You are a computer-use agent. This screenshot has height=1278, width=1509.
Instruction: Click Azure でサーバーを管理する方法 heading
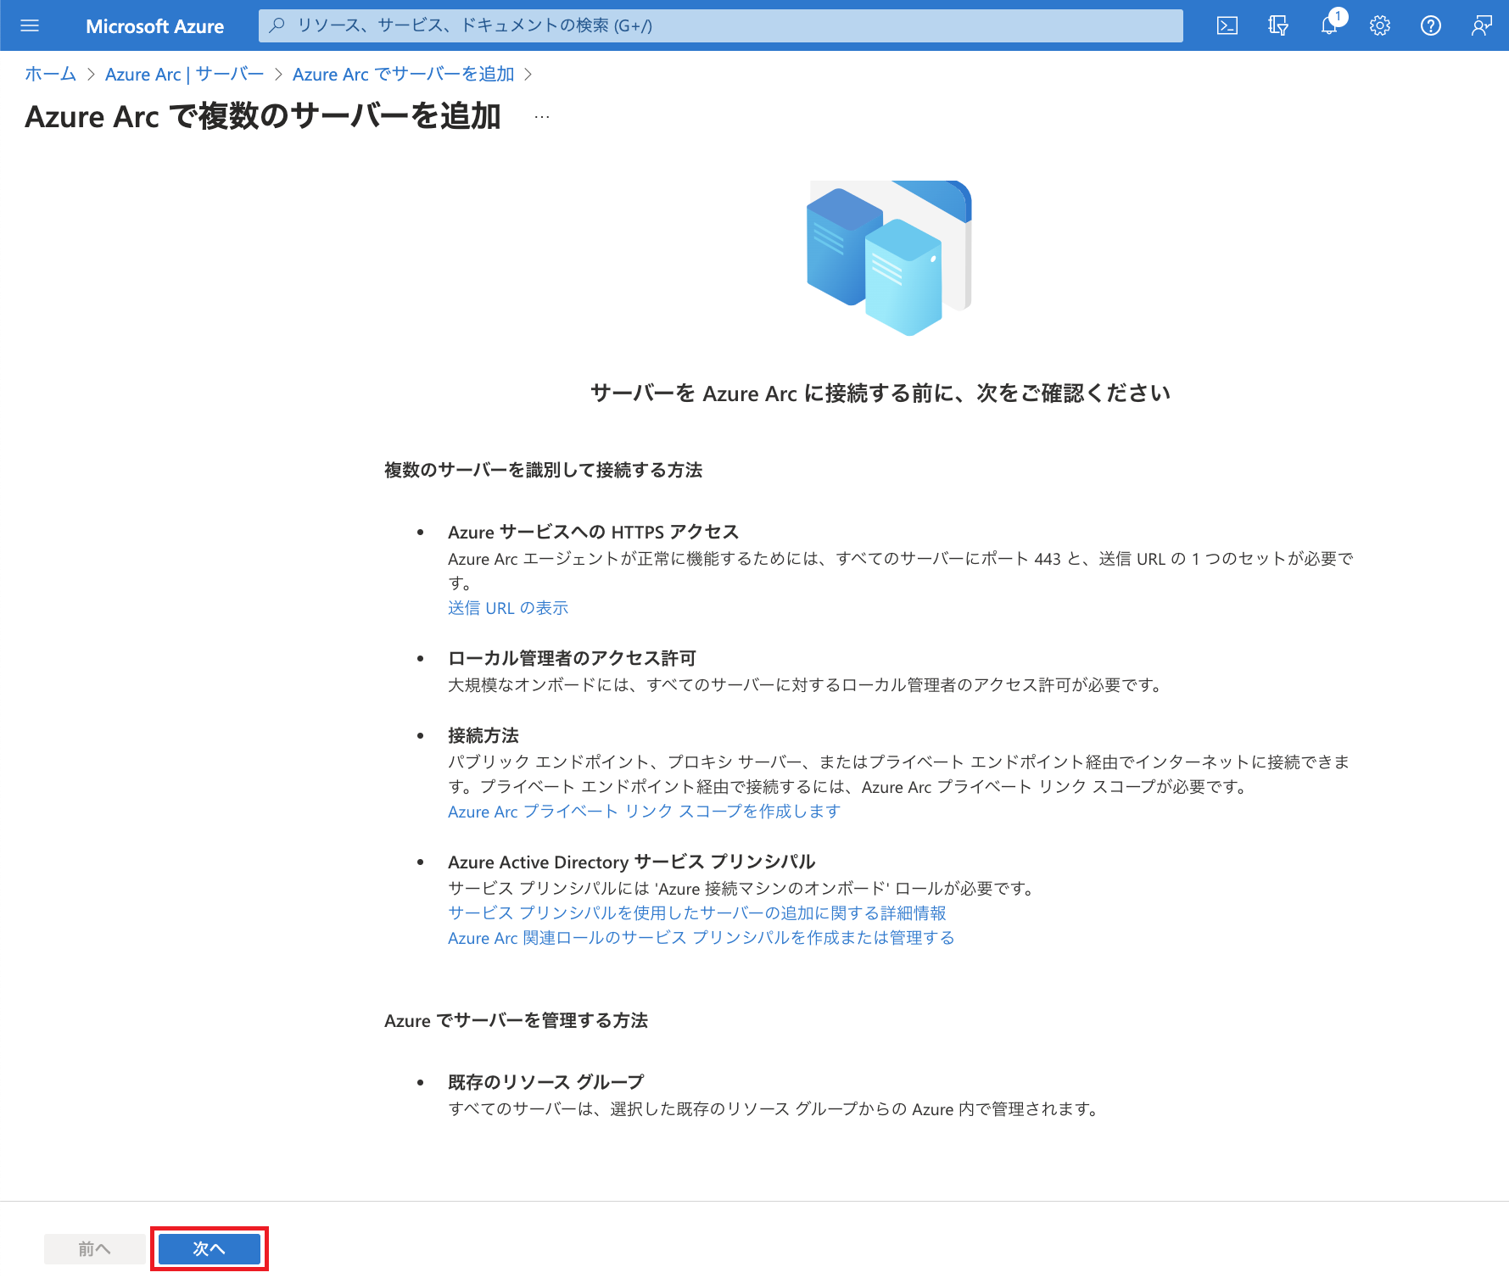516,1020
